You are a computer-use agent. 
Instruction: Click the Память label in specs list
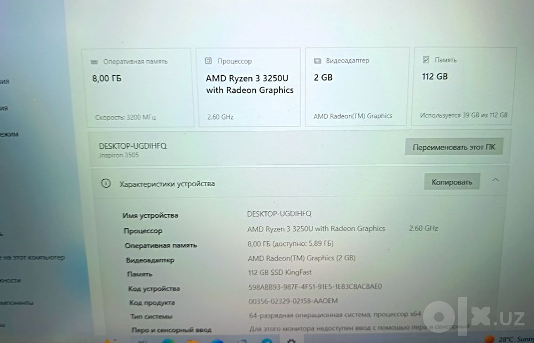click(x=139, y=274)
